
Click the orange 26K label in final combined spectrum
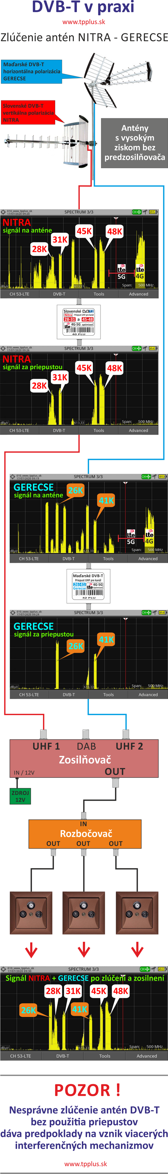pos(28,1010)
